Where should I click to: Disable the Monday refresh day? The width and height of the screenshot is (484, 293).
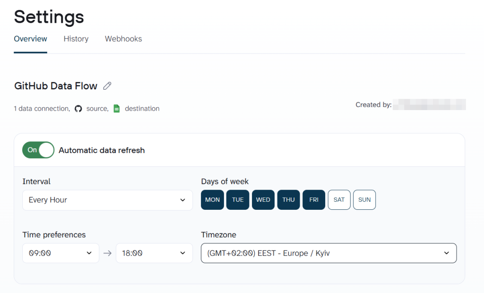pyautogui.click(x=212, y=199)
